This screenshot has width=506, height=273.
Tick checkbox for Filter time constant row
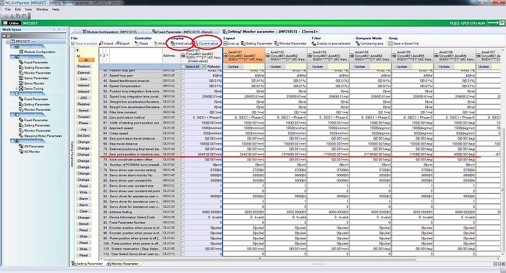pyautogui.click(x=183, y=112)
